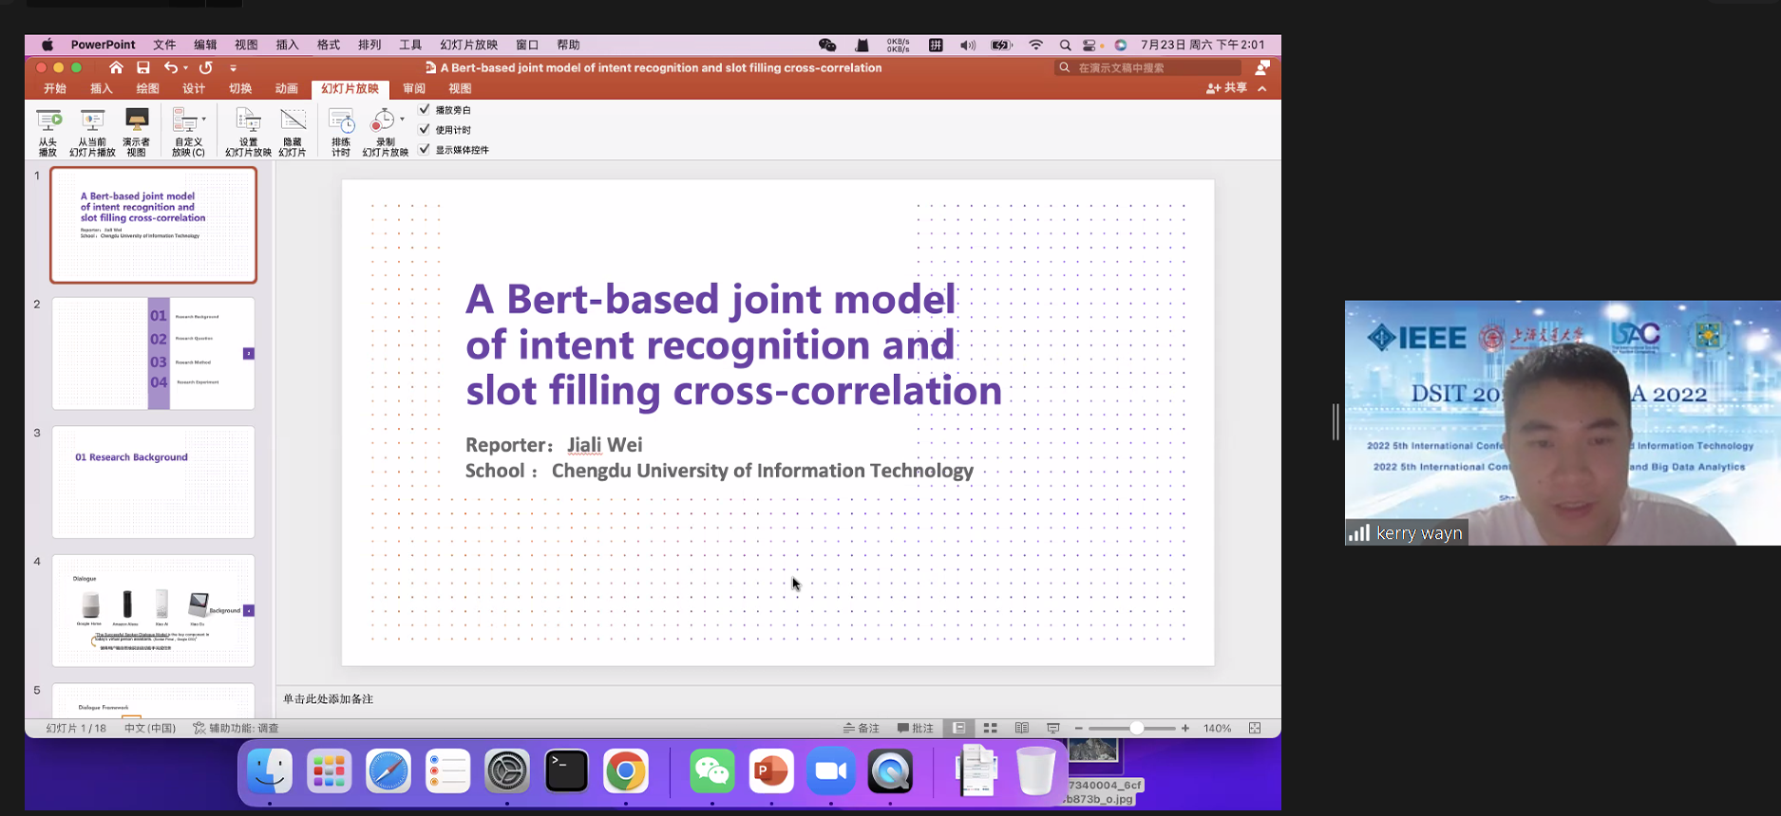
Task: Expand the 自定义放映 dropdown arrow
Action: pos(204,120)
